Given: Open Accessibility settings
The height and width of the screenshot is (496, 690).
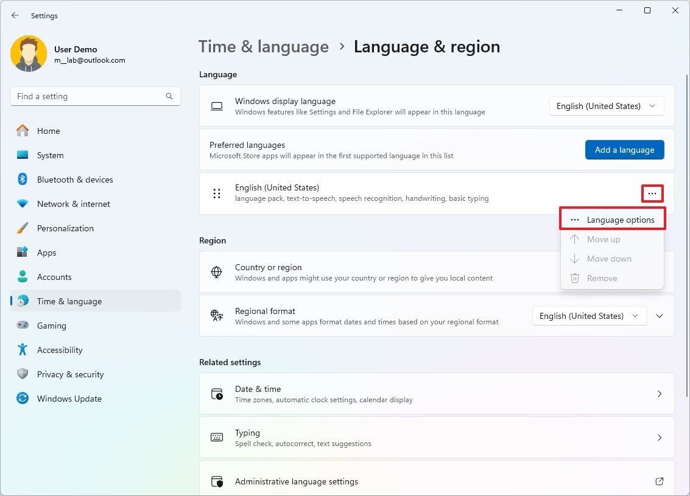Looking at the screenshot, I should coord(59,350).
